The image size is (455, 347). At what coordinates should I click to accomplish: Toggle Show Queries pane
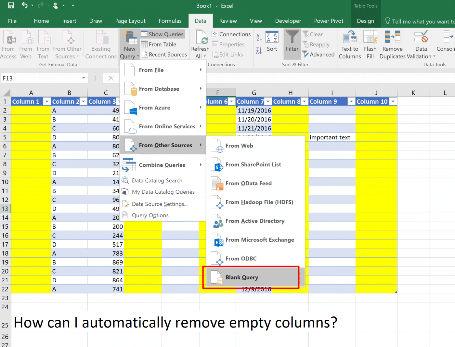coord(162,34)
